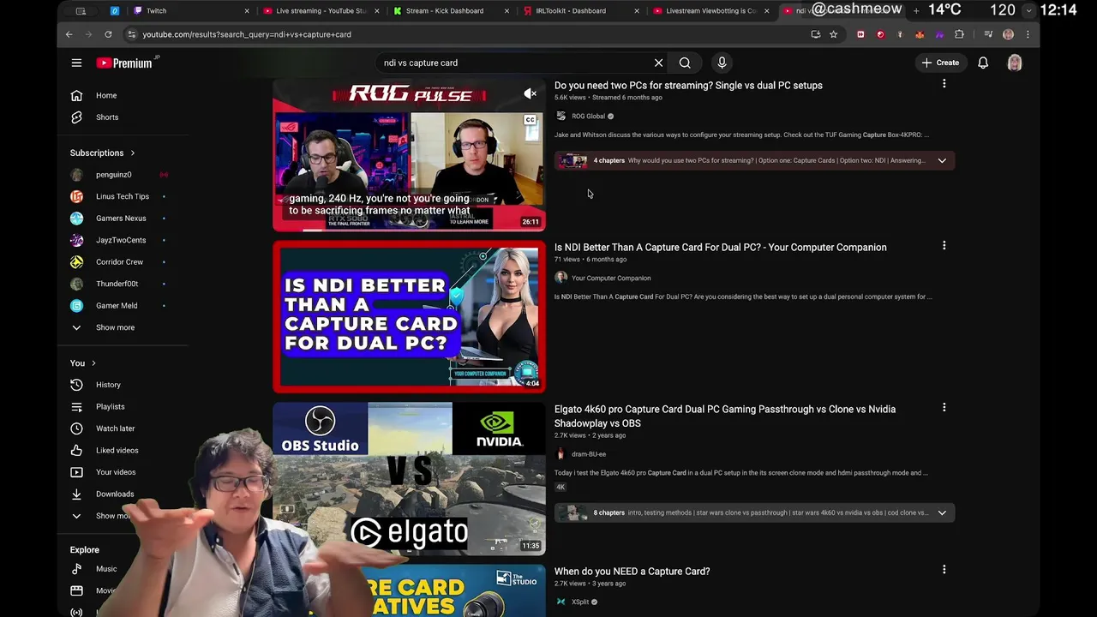Open the Elgato 4k60 pro Capture Card title

click(725, 416)
